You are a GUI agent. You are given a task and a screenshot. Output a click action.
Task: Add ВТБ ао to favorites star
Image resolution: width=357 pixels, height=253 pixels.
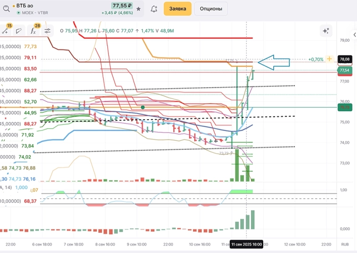[x=138, y=9]
